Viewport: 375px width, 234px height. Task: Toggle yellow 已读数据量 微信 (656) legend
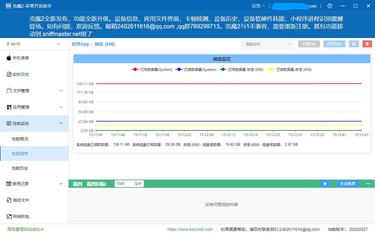[290, 70]
